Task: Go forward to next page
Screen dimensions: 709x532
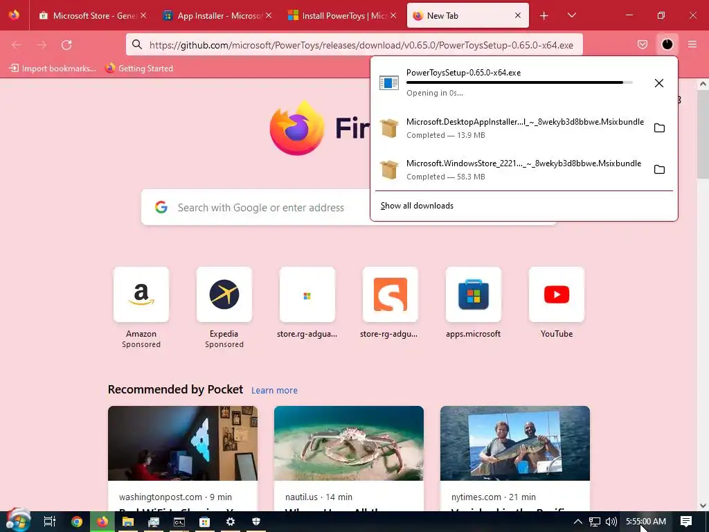Action: point(42,45)
